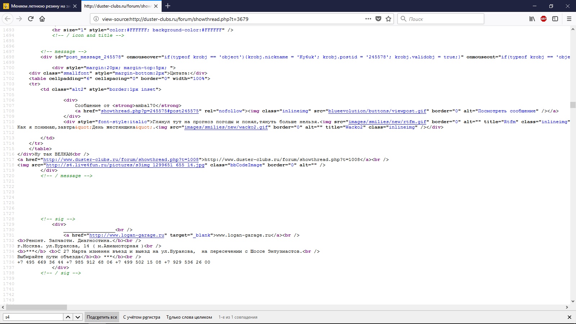Open the www.logan-garage.ru link
Image resolution: width=576 pixels, height=324 pixels.
(127, 235)
